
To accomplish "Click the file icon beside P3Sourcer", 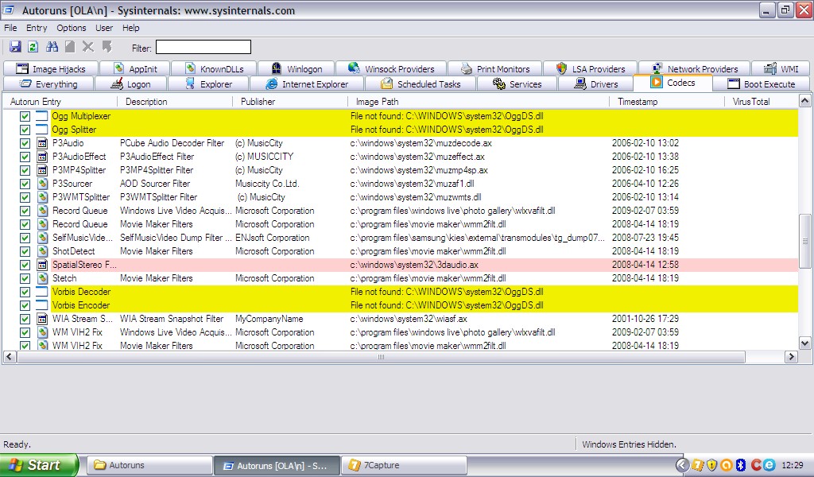I will point(43,184).
